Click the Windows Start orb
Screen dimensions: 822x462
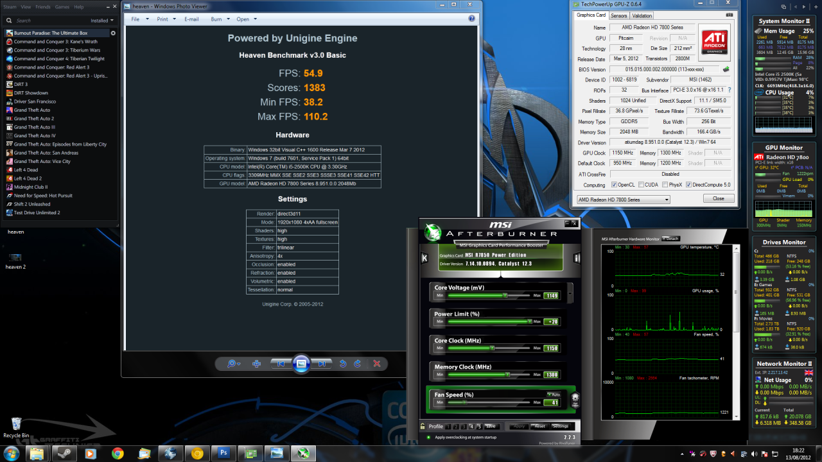(12, 453)
